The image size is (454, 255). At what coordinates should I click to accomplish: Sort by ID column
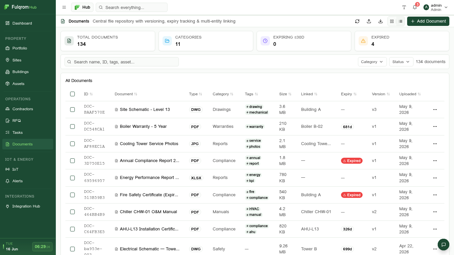(88, 94)
